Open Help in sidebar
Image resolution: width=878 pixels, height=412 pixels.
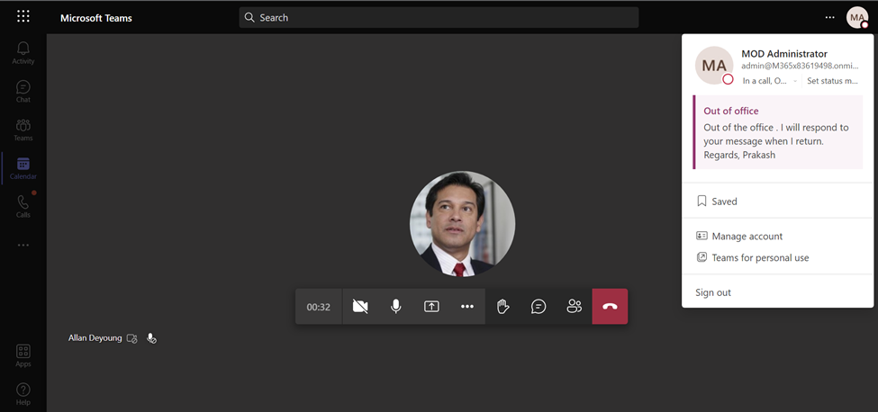click(x=23, y=394)
